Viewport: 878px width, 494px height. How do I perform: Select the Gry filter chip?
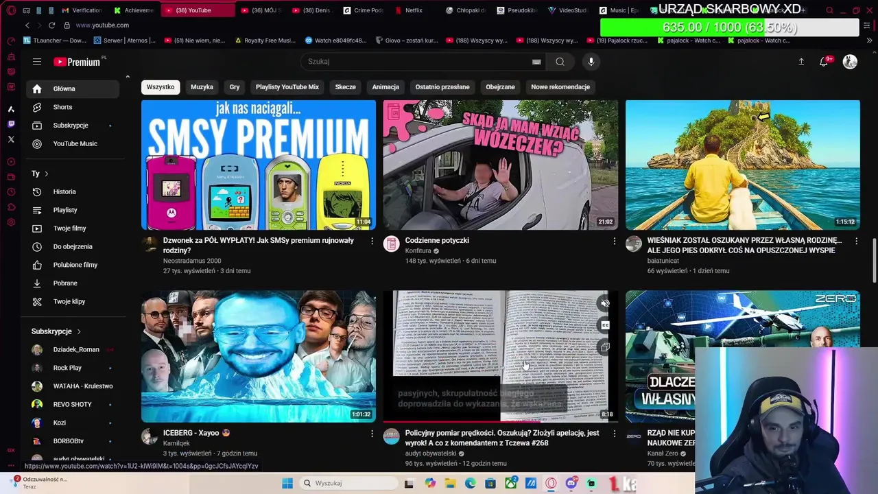pyautogui.click(x=235, y=87)
